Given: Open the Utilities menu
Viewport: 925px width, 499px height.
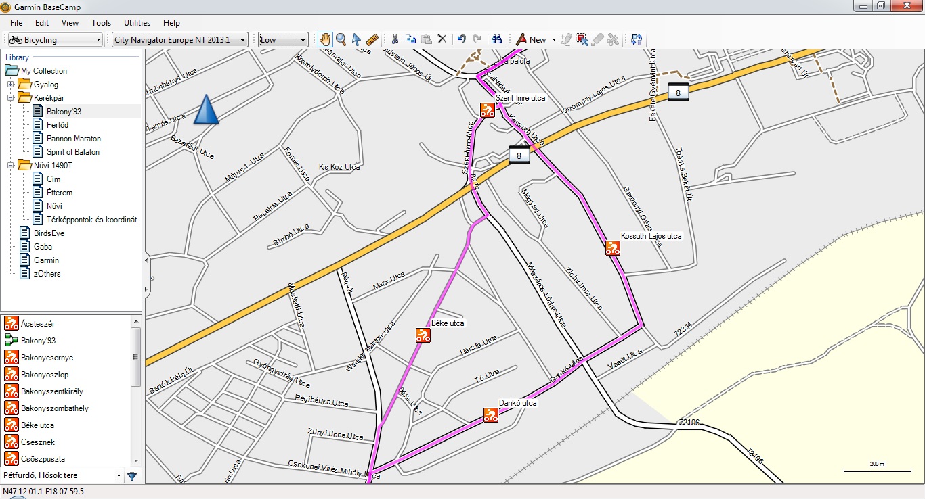Looking at the screenshot, I should click(137, 22).
